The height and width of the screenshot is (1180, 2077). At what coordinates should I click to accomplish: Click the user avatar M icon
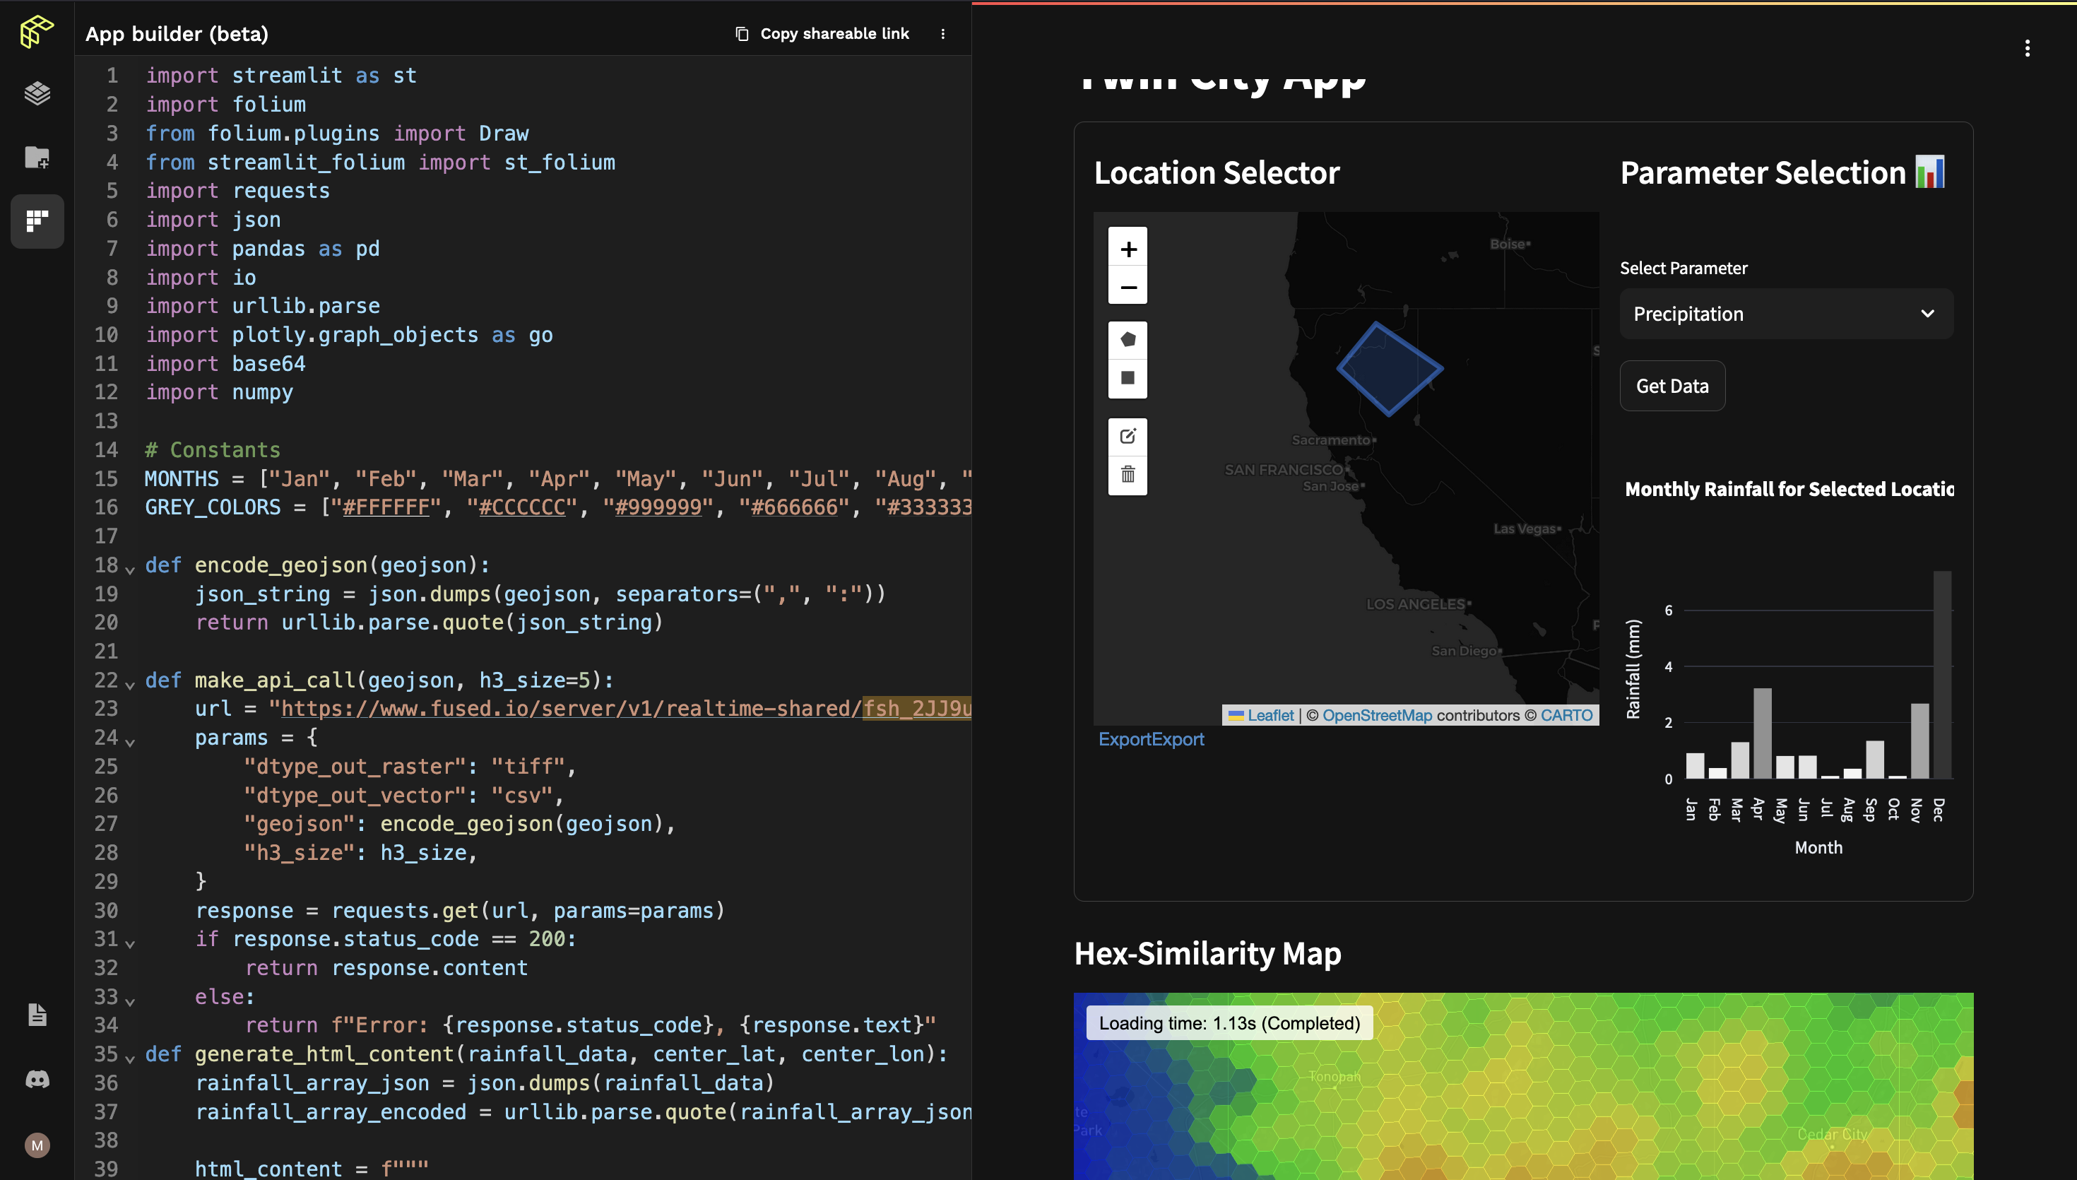tap(37, 1145)
